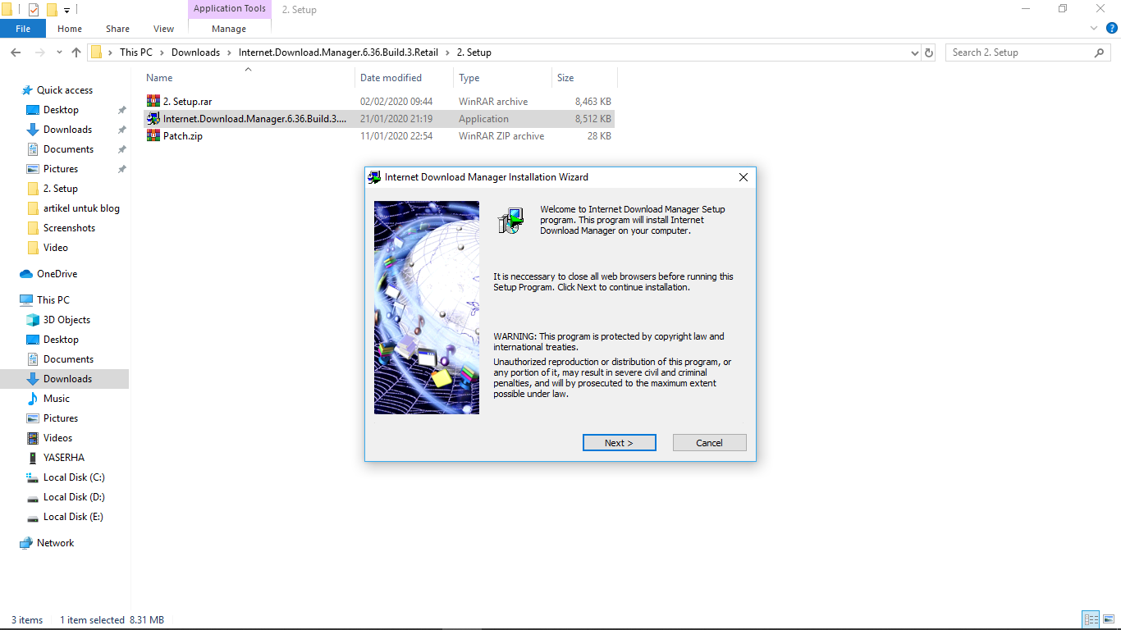
Task: Select This PC in navigation pane
Action: click(53, 300)
